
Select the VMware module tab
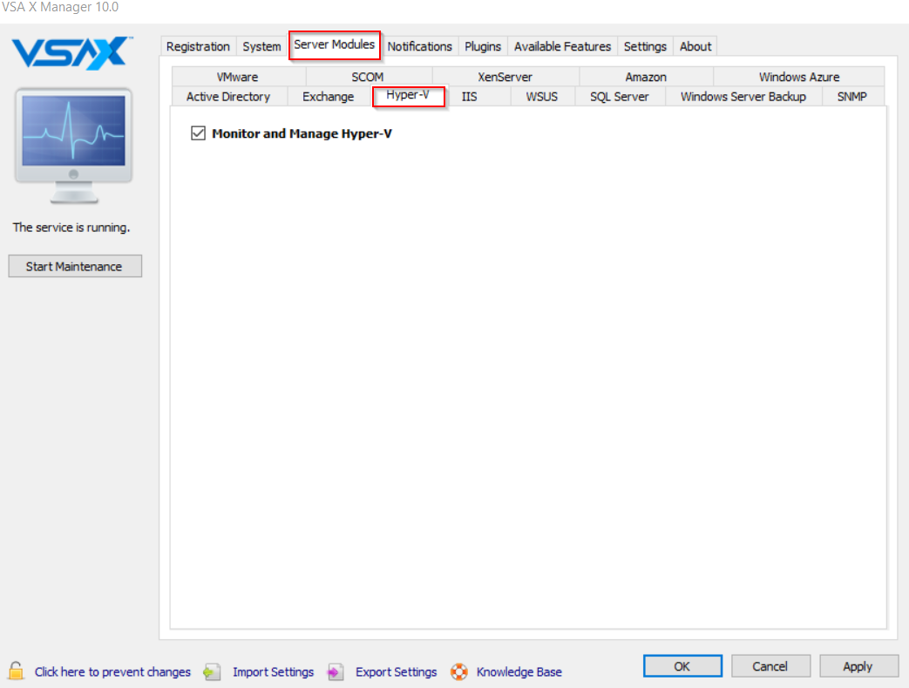coord(238,77)
